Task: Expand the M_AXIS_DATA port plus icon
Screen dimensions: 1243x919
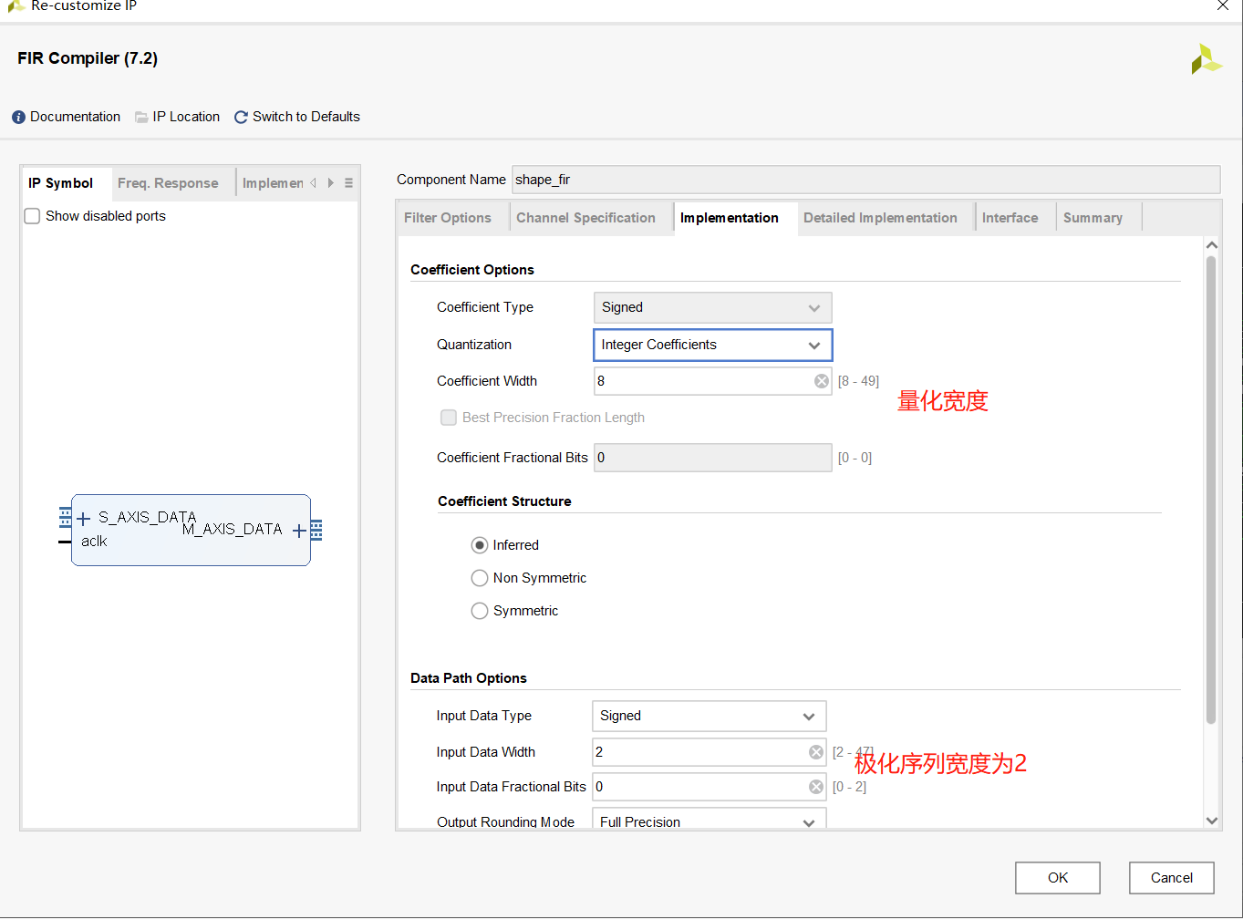Action: tap(298, 531)
